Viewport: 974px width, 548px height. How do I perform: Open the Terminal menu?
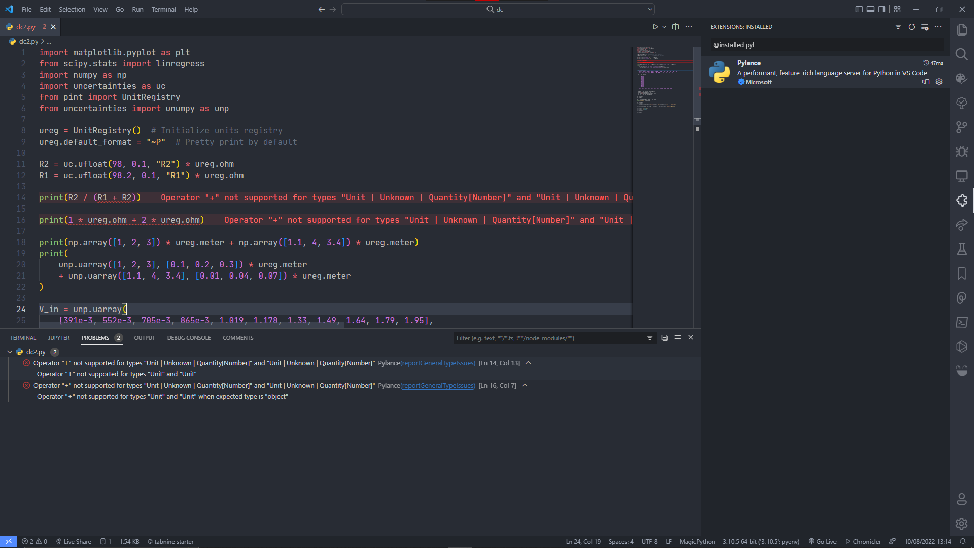tap(163, 9)
